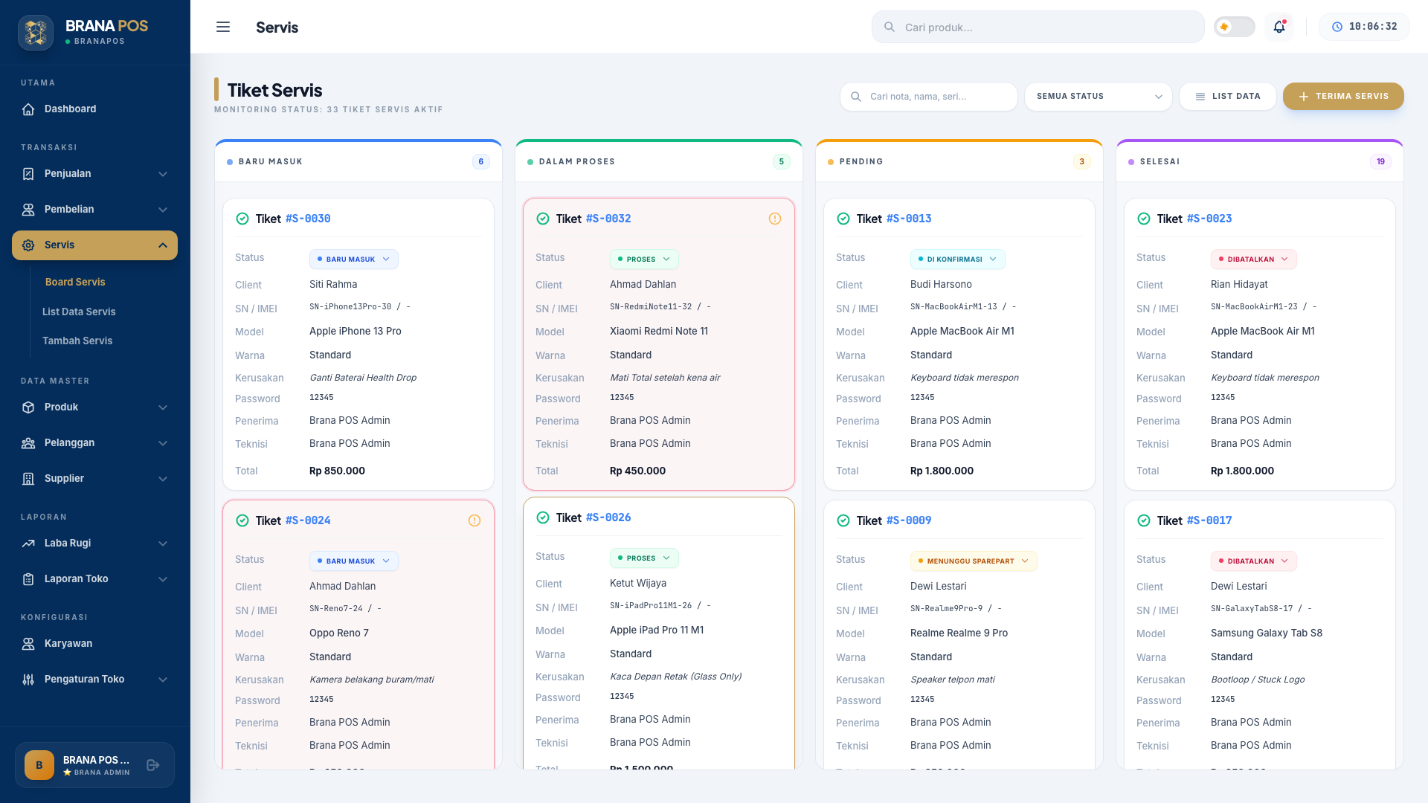Select Tambah Servis in sidebar
This screenshot has width=1428, height=803.
click(77, 341)
